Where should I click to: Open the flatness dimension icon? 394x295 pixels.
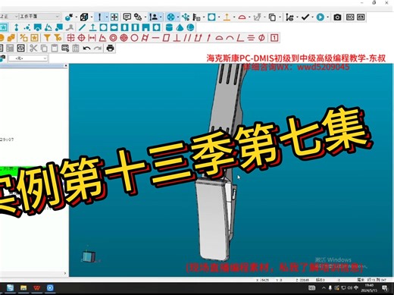point(166,38)
